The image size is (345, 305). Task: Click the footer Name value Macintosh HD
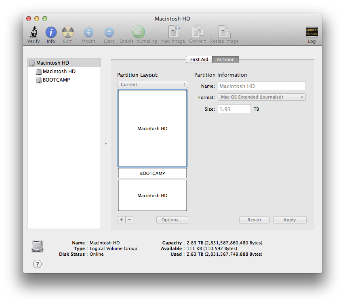point(105,243)
